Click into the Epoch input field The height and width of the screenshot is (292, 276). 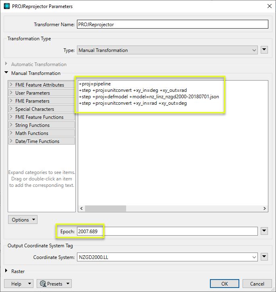167,231
